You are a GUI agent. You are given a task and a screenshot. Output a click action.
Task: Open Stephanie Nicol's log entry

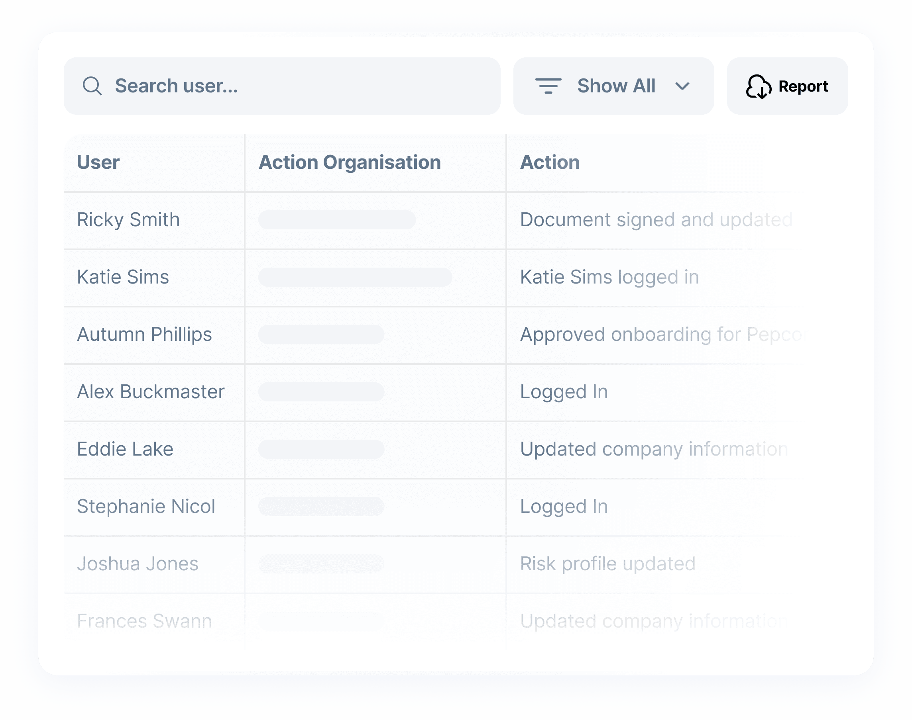[x=146, y=506]
